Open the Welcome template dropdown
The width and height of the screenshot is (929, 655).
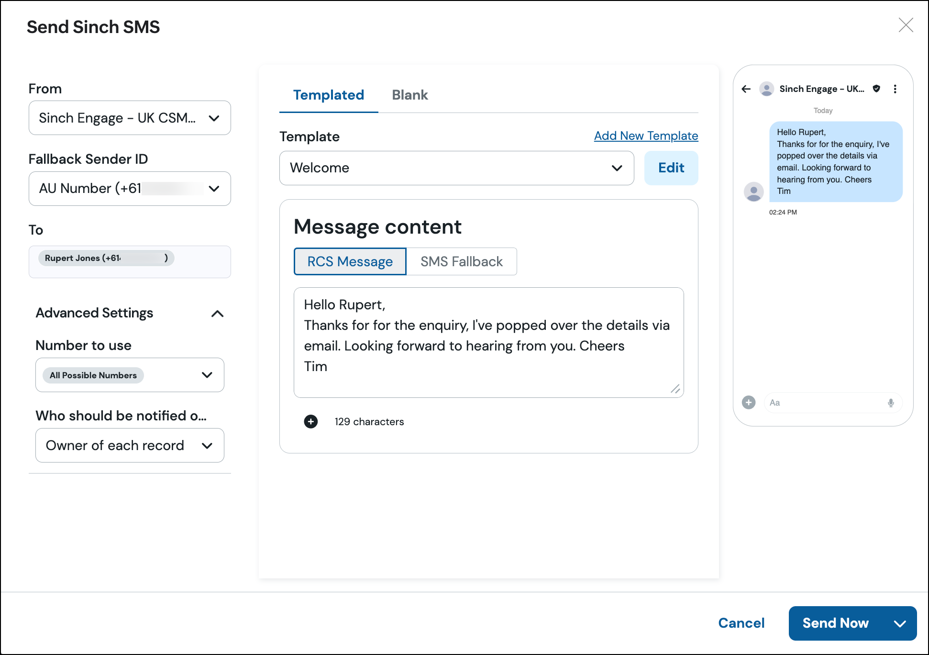[x=457, y=168]
